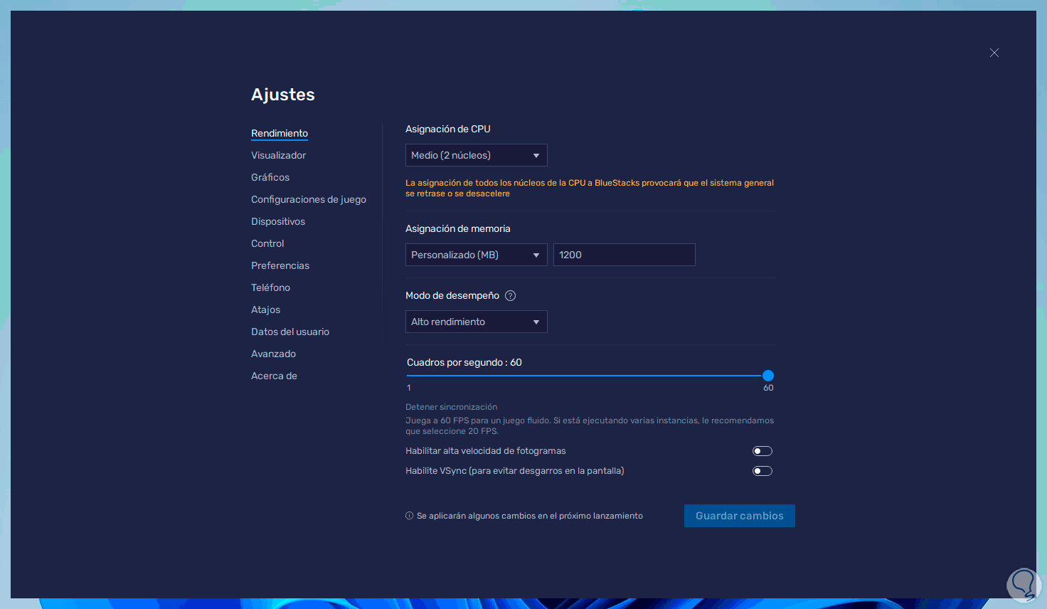Open Avanzado settings
Screen dimensions: 1047x609
pos(273,354)
